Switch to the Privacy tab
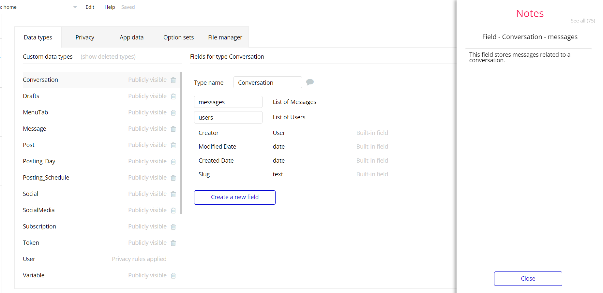 [85, 37]
